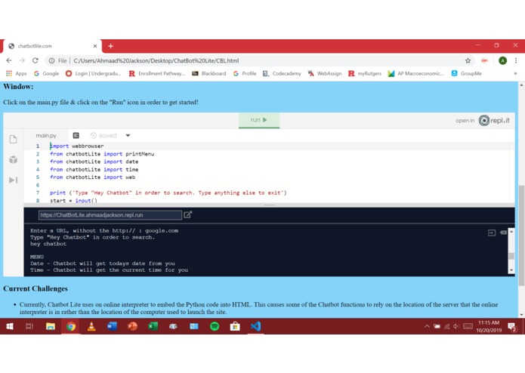Open the saved history indicator
This screenshot has width=525, height=373.
tap(103, 135)
